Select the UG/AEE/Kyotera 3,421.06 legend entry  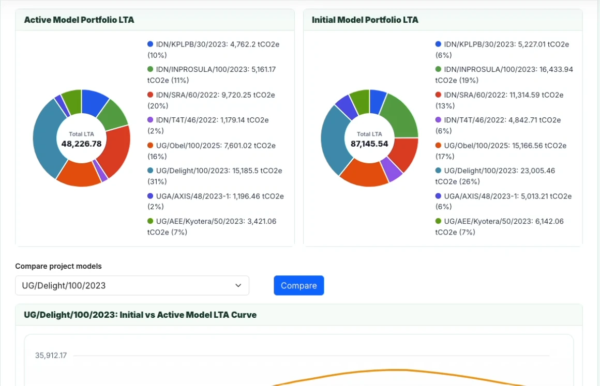[x=212, y=227]
